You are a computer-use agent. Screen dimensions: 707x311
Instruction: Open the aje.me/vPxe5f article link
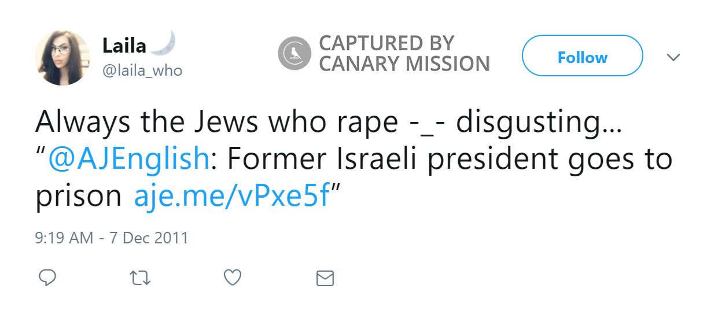tap(231, 197)
